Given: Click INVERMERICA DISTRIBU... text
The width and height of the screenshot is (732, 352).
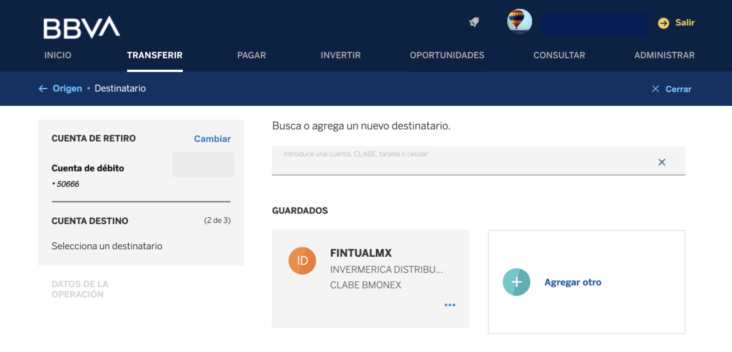Looking at the screenshot, I should pos(386,270).
